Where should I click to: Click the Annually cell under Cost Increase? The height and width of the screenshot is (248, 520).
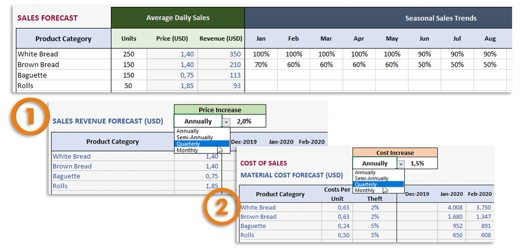click(x=375, y=163)
